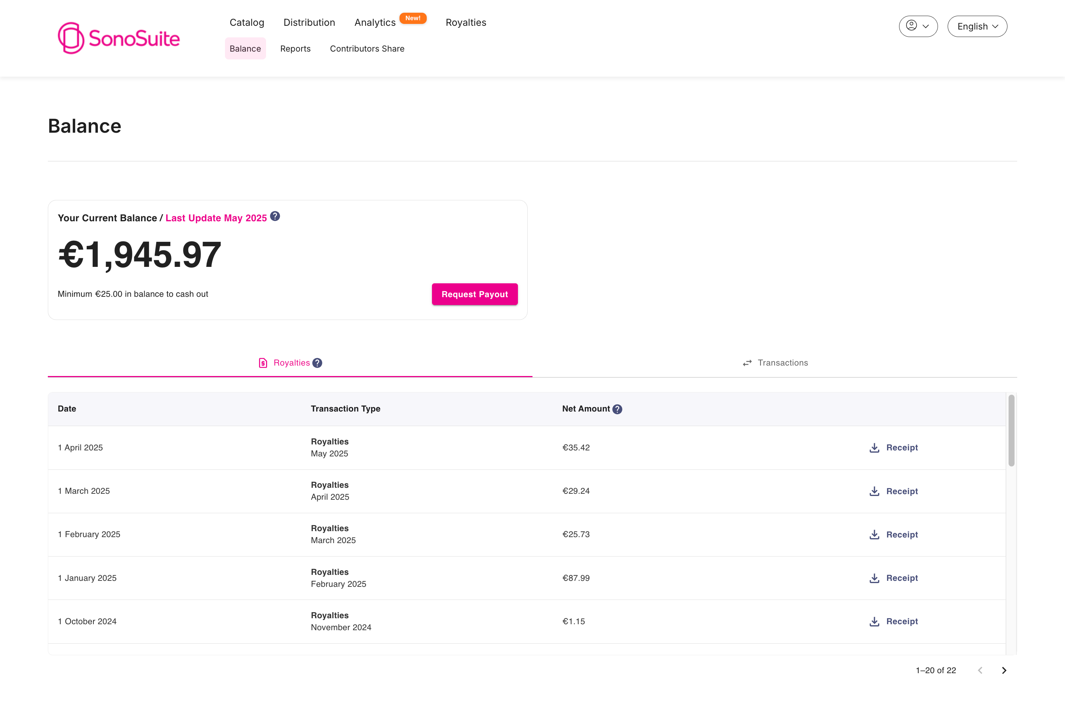Click the Date column header
Viewport: 1065px width, 724px height.
pyautogui.click(x=67, y=409)
